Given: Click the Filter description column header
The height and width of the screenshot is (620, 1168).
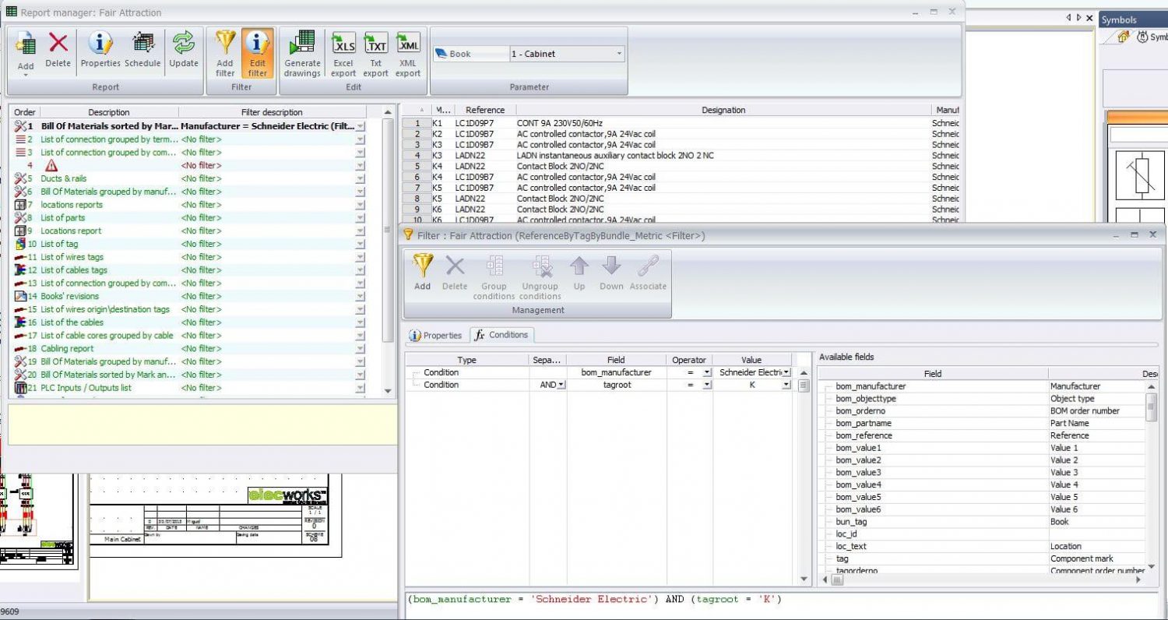Looking at the screenshot, I should (x=272, y=112).
